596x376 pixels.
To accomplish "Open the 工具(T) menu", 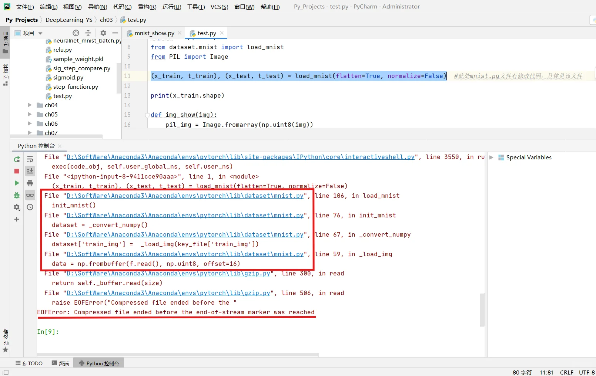I will point(196,7).
